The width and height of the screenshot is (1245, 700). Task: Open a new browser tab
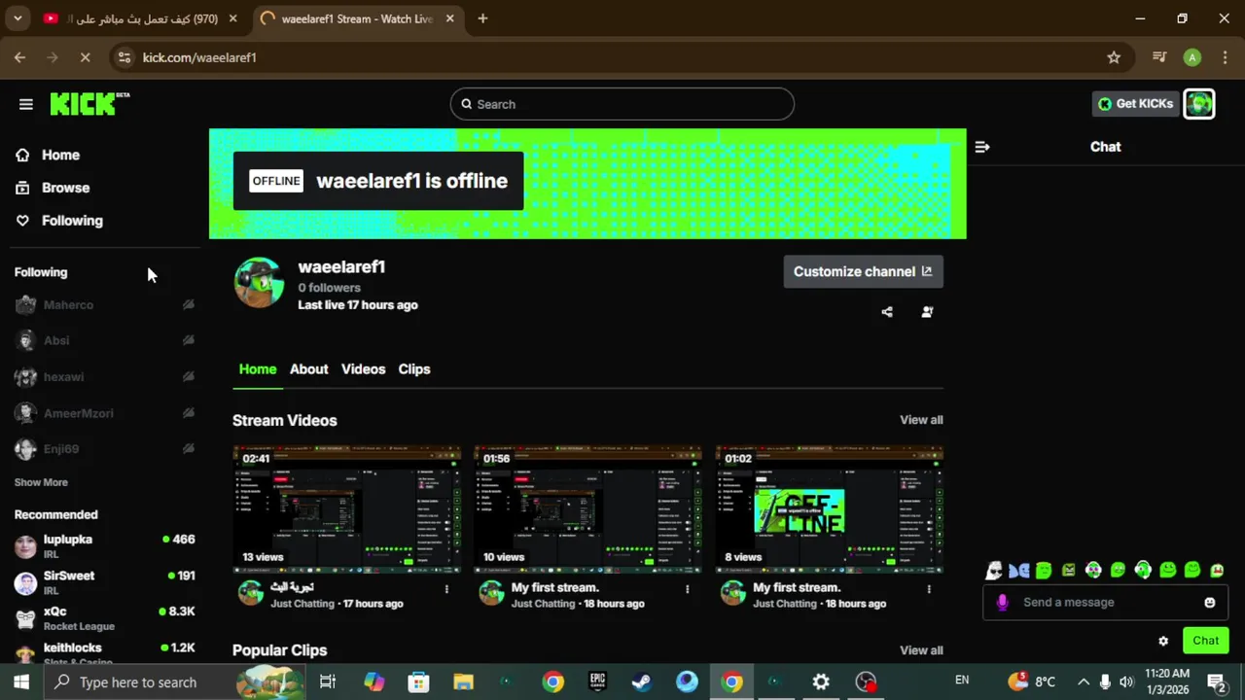482,18
